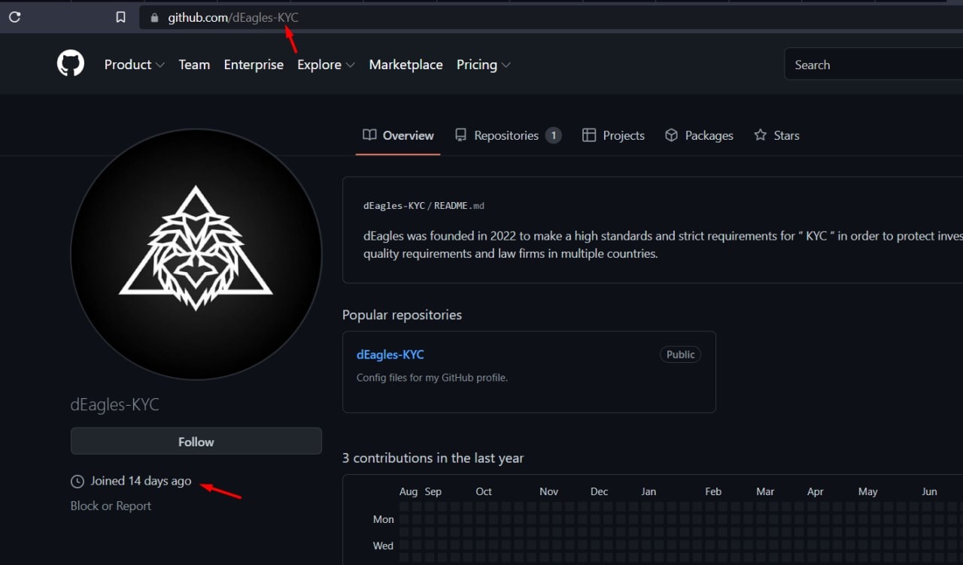Expand the Product dropdown menu
Image resolution: width=963 pixels, height=565 pixels.
pyautogui.click(x=135, y=65)
